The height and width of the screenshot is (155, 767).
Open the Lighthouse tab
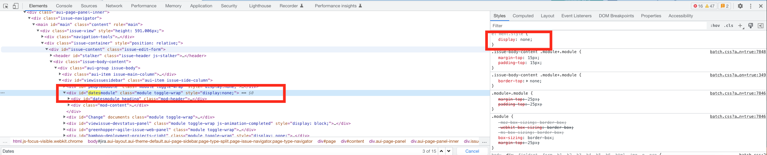[260, 6]
